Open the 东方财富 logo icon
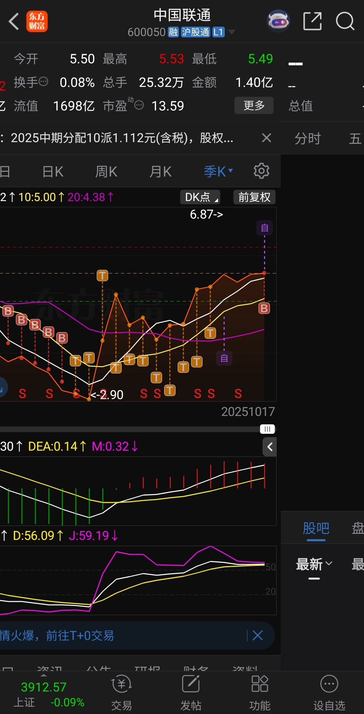The image size is (364, 714). 37,21
